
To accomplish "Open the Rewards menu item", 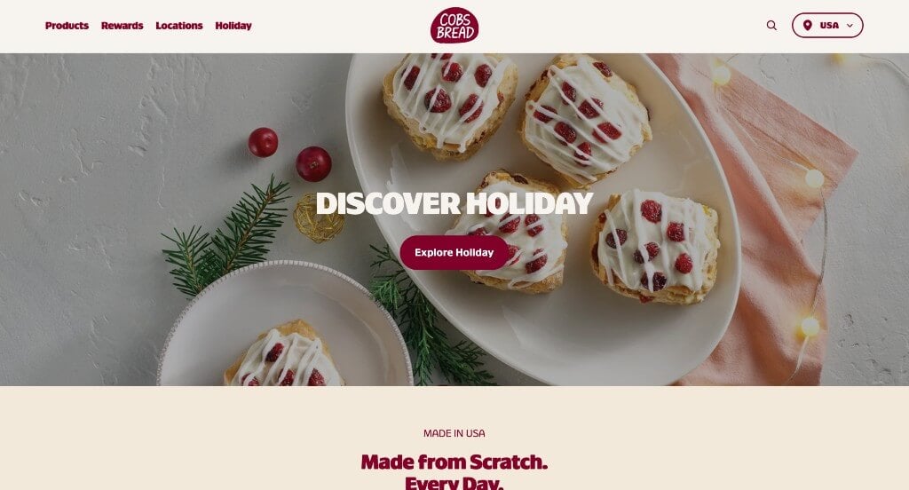I will [x=122, y=26].
